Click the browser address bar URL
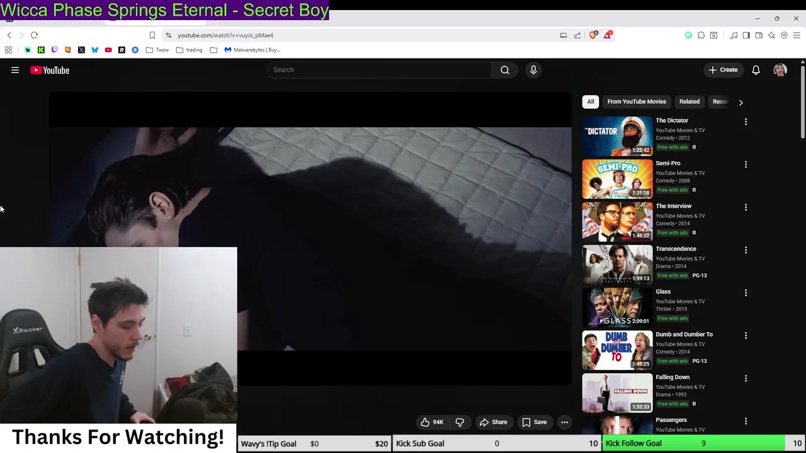Viewport: 806px width, 453px height. [x=225, y=35]
